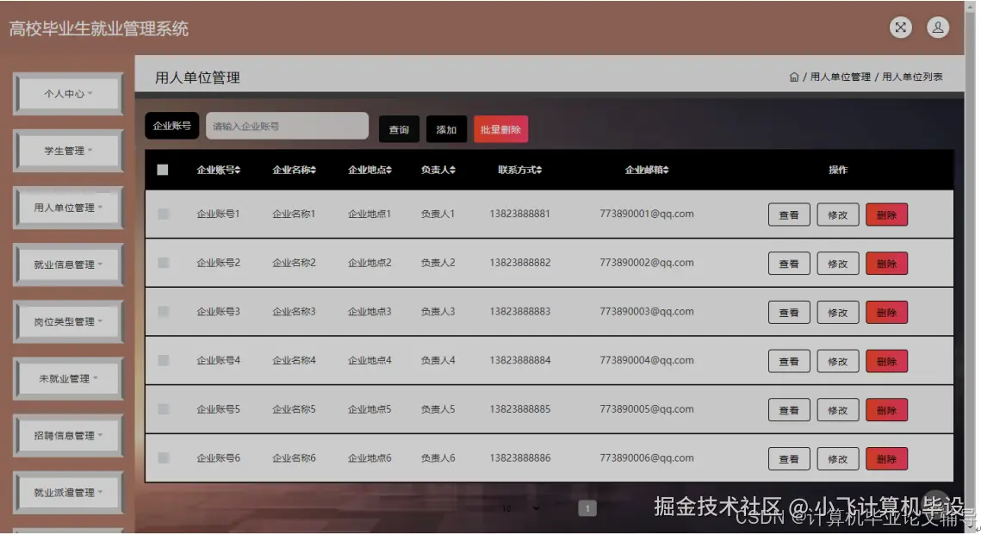Click the fullscreen toggle icon at top right
Viewport: 981px width, 535px height.
900,28
